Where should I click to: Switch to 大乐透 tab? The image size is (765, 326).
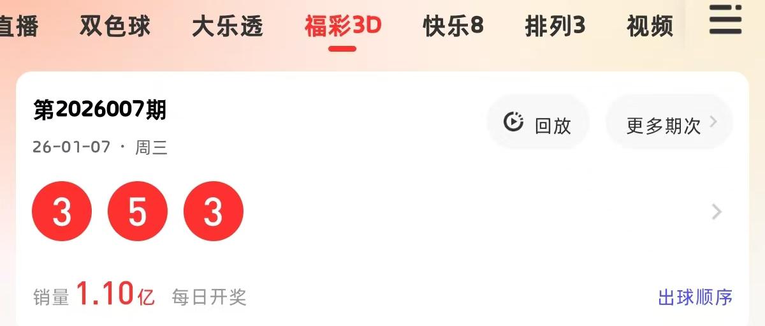tap(228, 26)
